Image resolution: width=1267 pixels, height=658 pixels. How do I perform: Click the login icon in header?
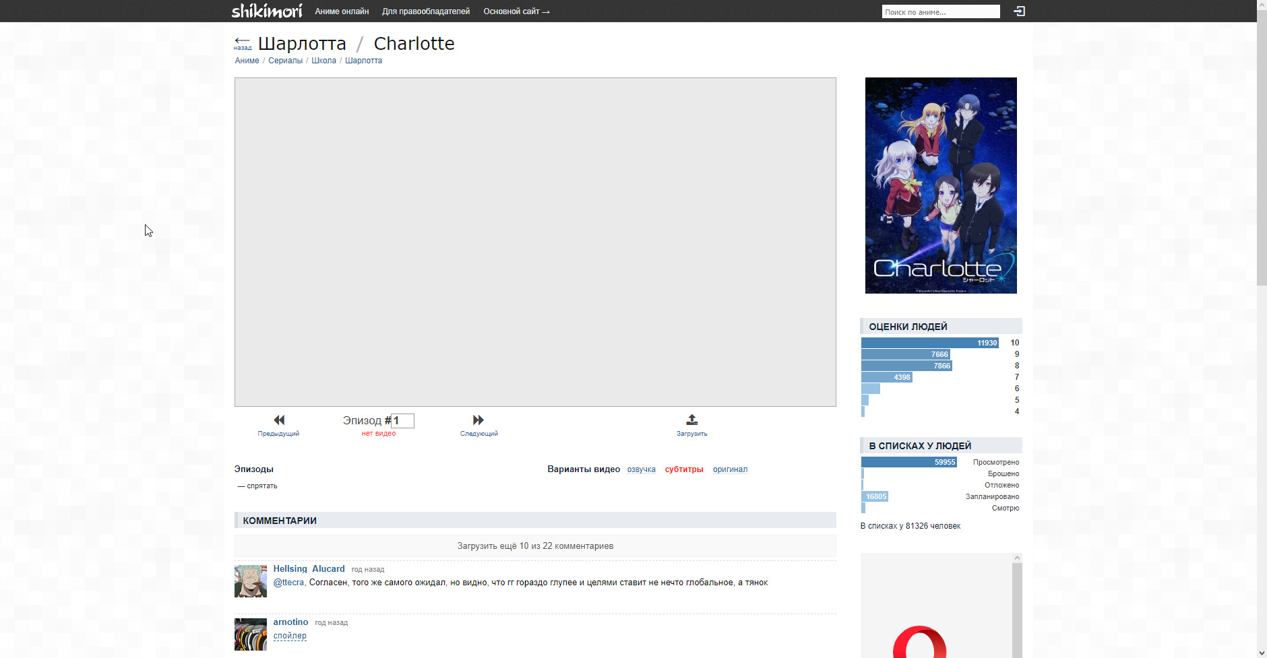click(x=1019, y=11)
